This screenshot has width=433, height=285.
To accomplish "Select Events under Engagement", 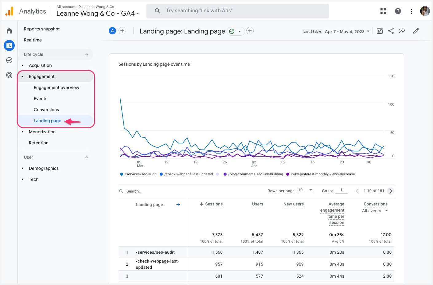I will [40, 99].
